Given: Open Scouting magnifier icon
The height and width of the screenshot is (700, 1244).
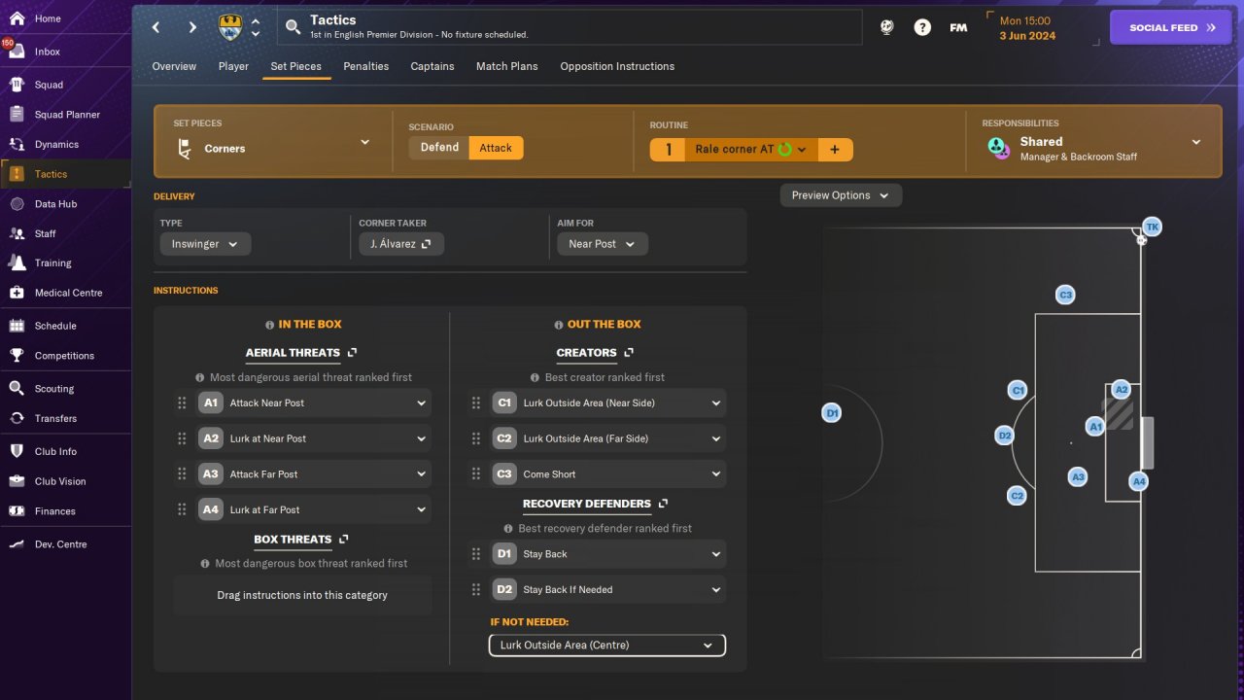Looking at the screenshot, I should coord(17,388).
